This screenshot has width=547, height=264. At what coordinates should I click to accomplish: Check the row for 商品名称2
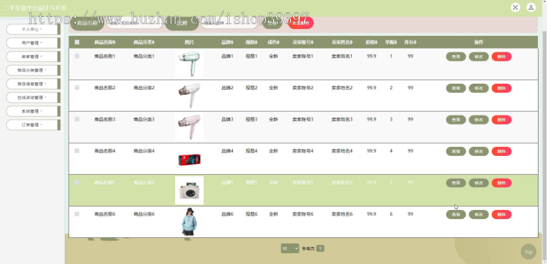(x=77, y=87)
